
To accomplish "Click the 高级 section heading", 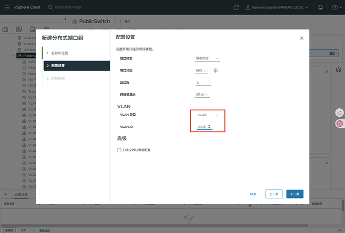I will [x=121, y=138].
